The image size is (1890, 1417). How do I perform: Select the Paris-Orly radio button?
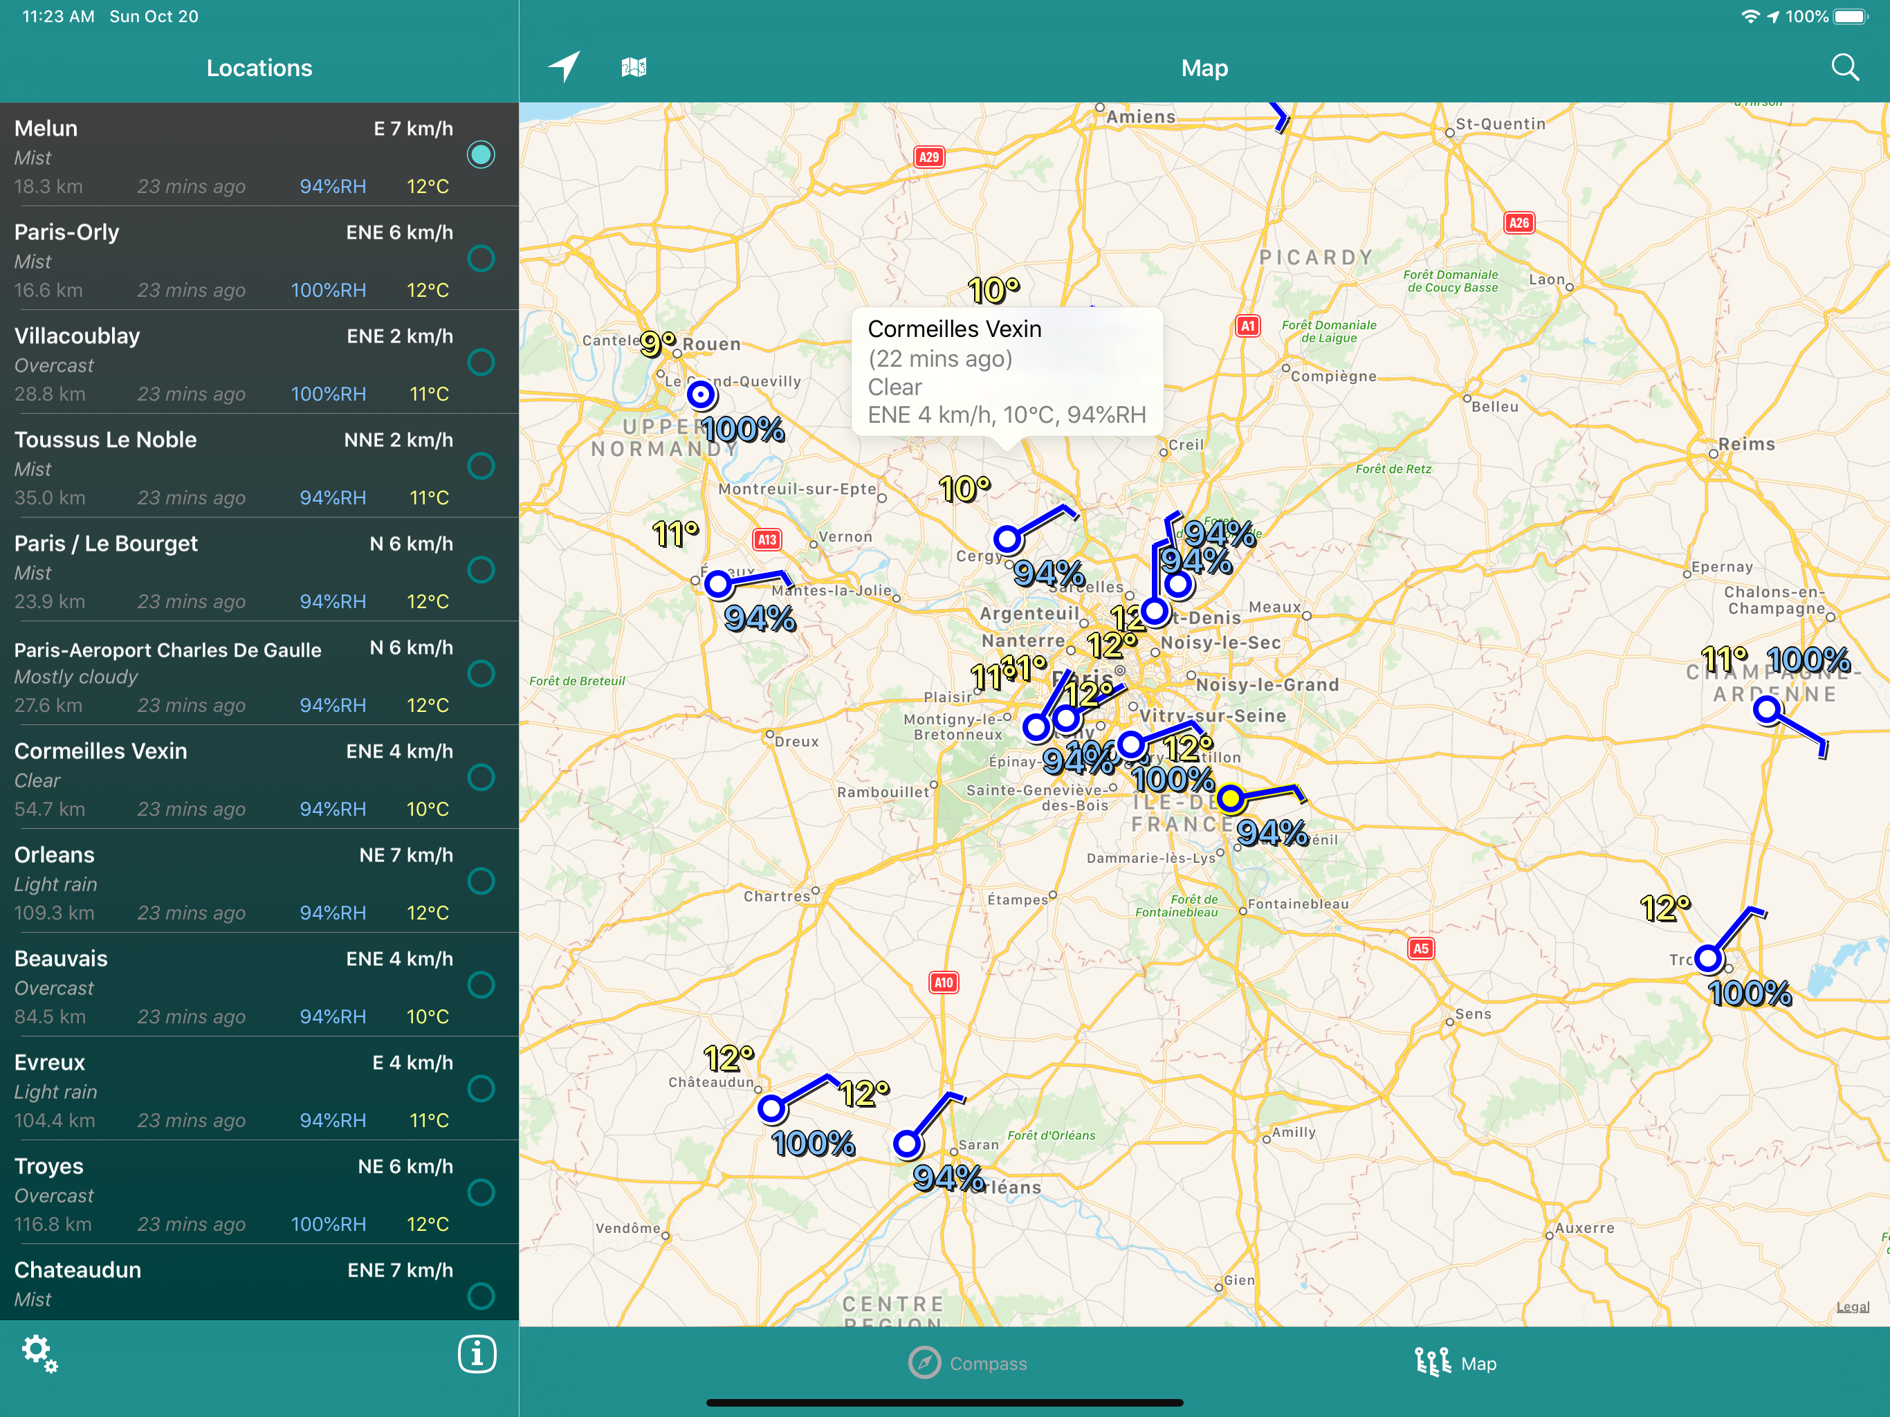481,258
